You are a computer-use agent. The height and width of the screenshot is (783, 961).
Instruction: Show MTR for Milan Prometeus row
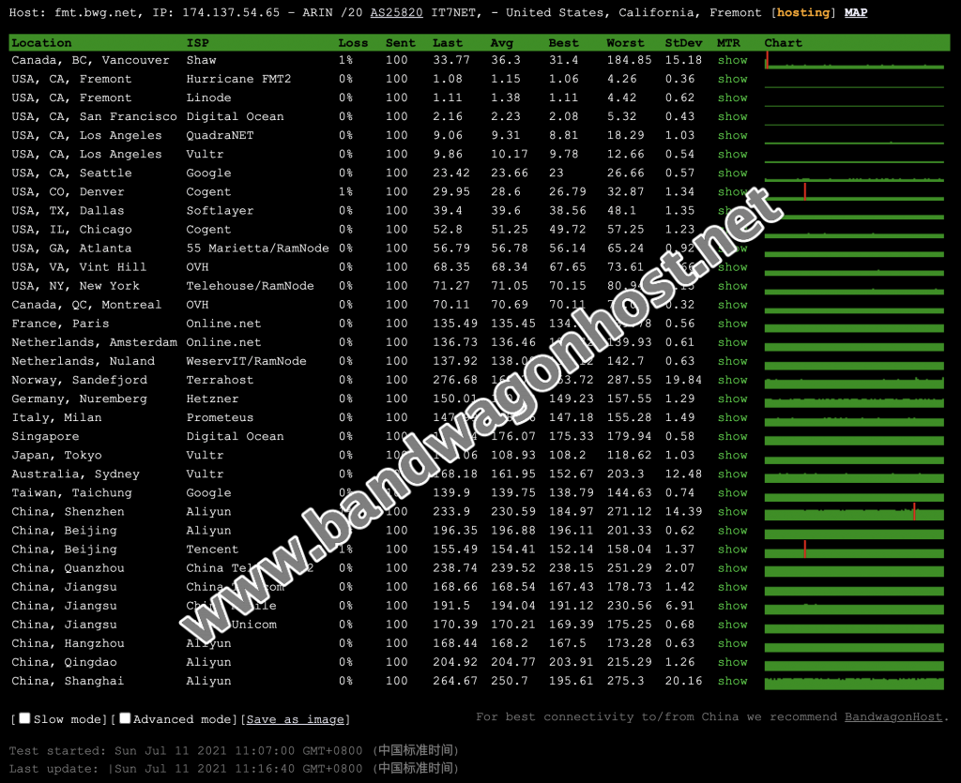point(732,417)
